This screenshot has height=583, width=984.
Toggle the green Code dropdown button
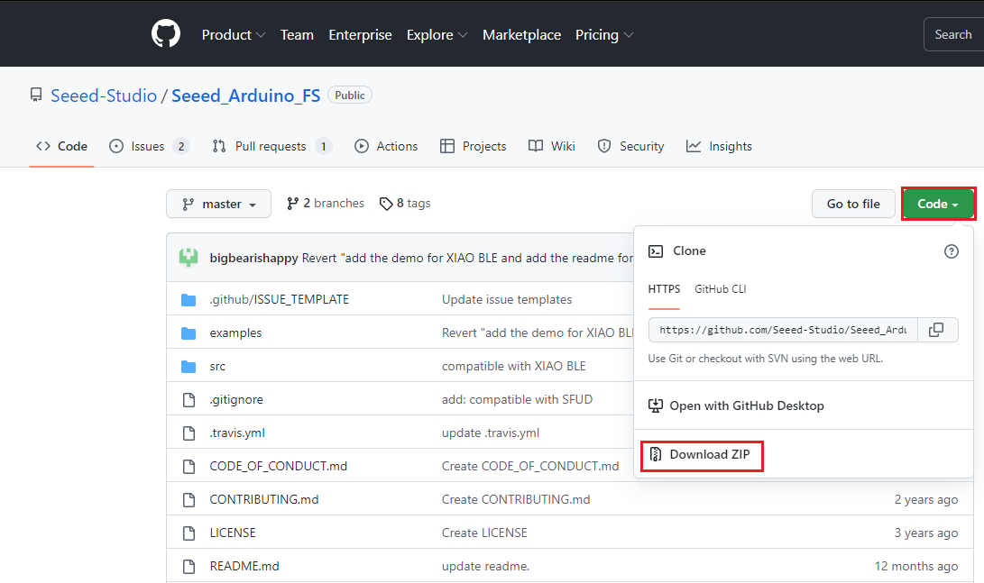click(x=938, y=204)
